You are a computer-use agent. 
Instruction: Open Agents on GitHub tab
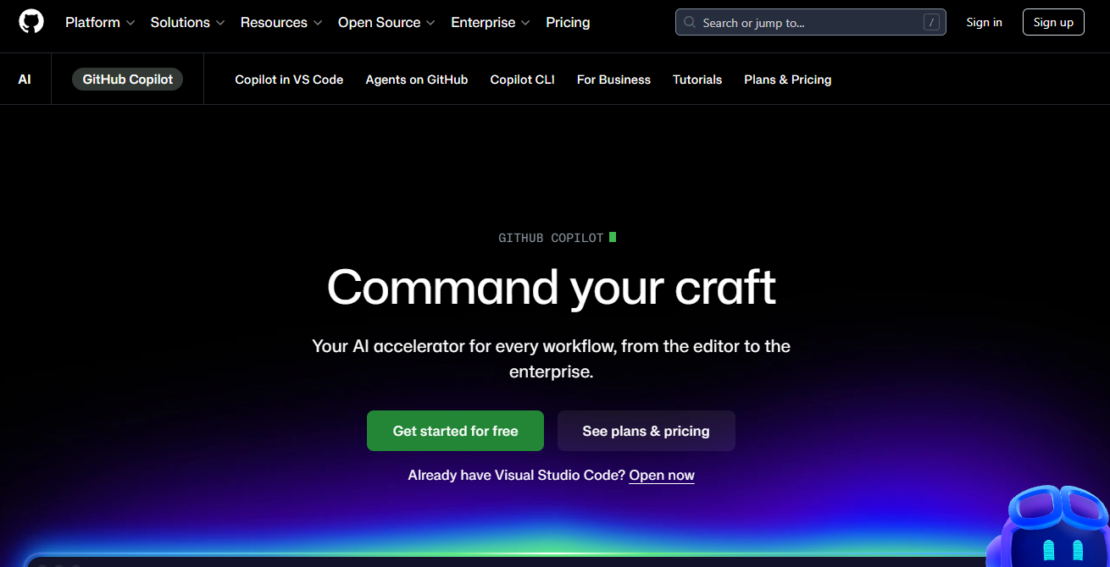point(417,80)
